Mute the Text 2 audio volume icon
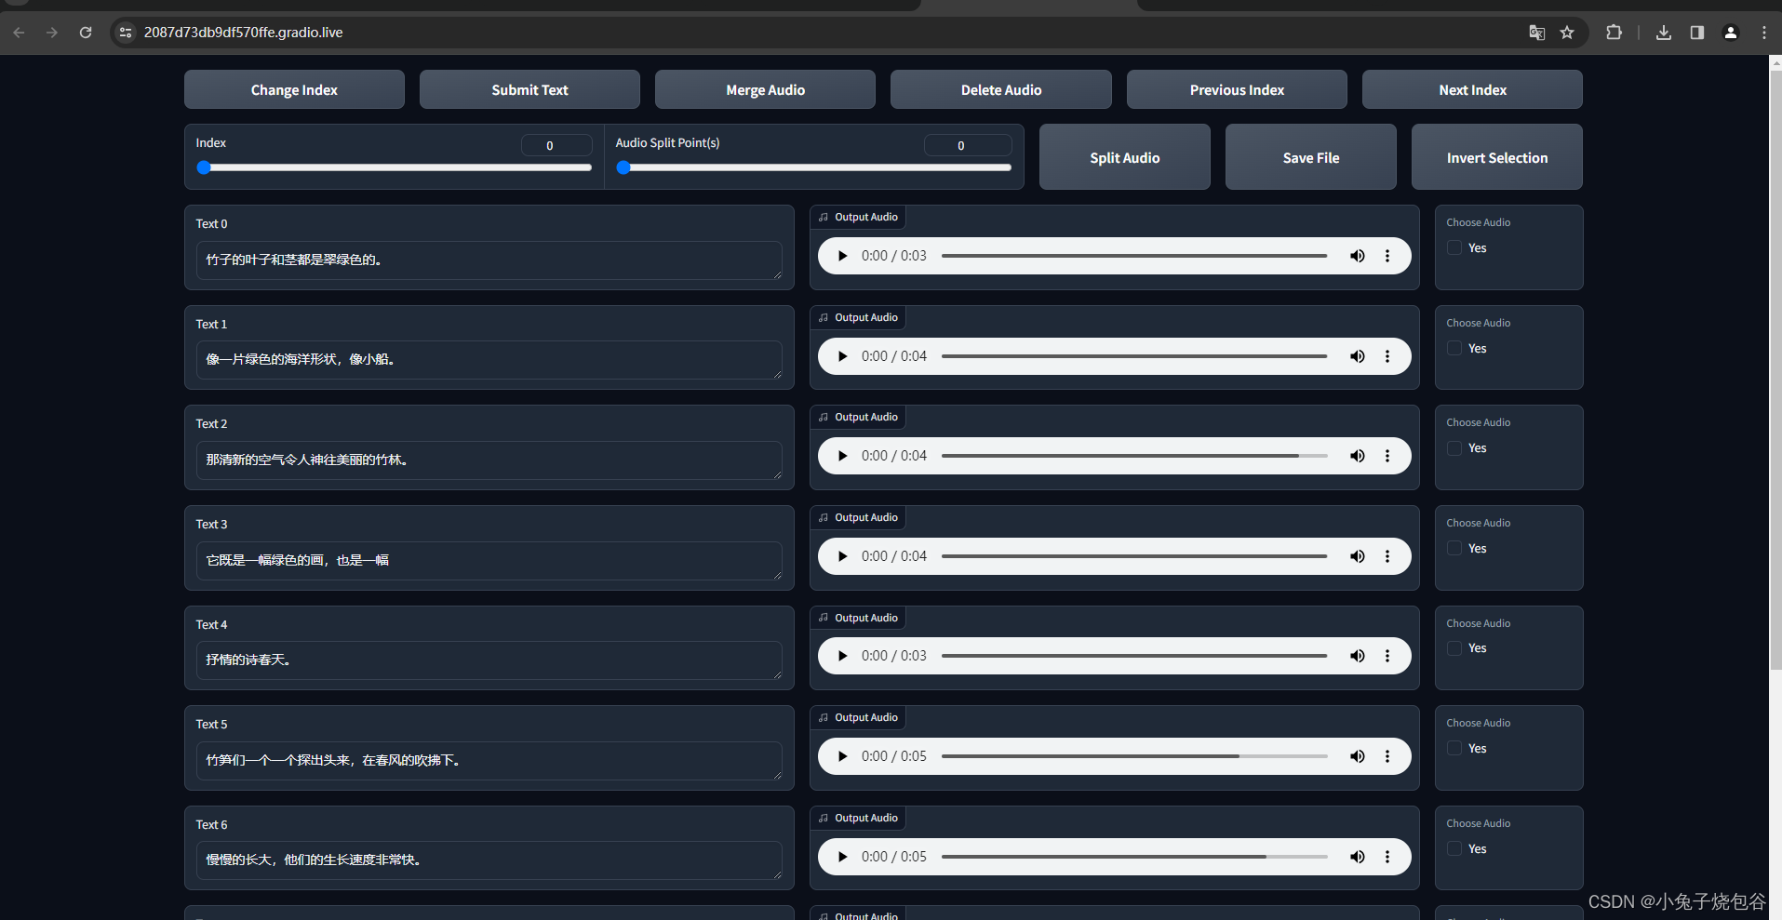Image resolution: width=1782 pixels, height=920 pixels. (x=1358, y=456)
